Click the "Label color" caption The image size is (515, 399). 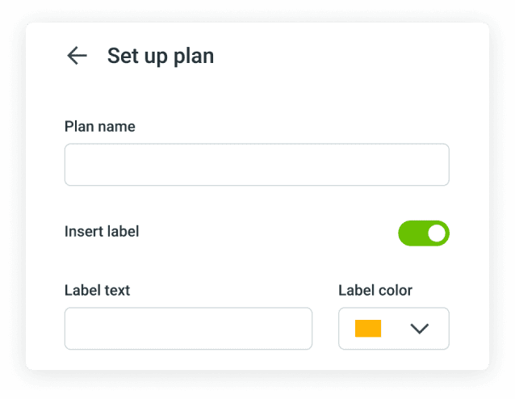[x=375, y=291]
